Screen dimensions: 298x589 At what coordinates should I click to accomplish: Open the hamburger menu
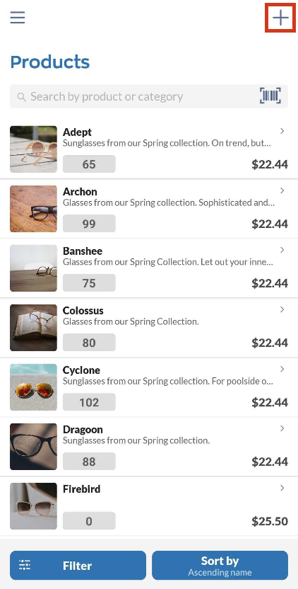tap(18, 17)
